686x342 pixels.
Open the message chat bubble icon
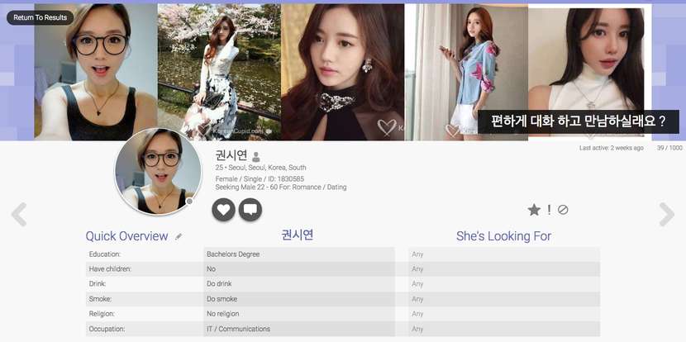(x=250, y=210)
